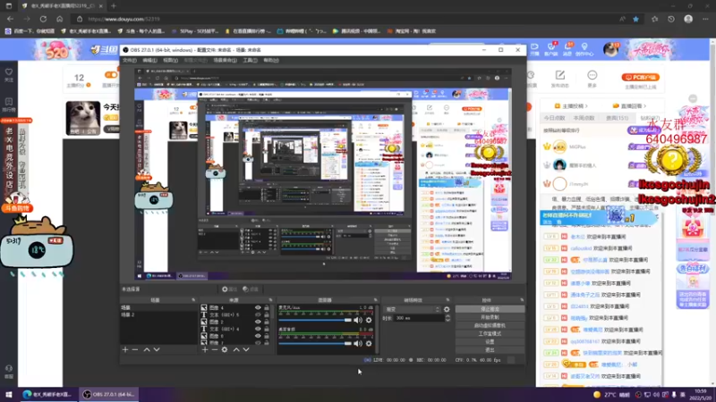Pop out the 混音器 dock panel
The image size is (716, 402).
(x=375, y=300)
